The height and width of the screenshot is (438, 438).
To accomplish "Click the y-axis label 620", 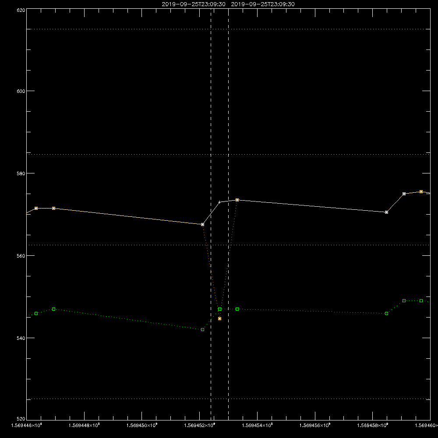I will click(21, 10).
